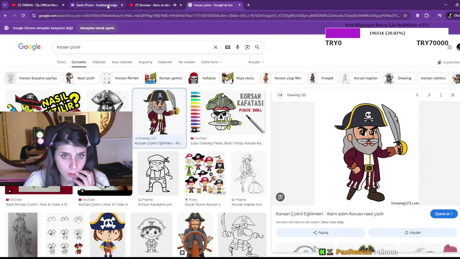This screenshot has width=460, height=259.
Task: Open the Korsan Karalama outline pirate thumbnail
Action: tap(158, 173)
